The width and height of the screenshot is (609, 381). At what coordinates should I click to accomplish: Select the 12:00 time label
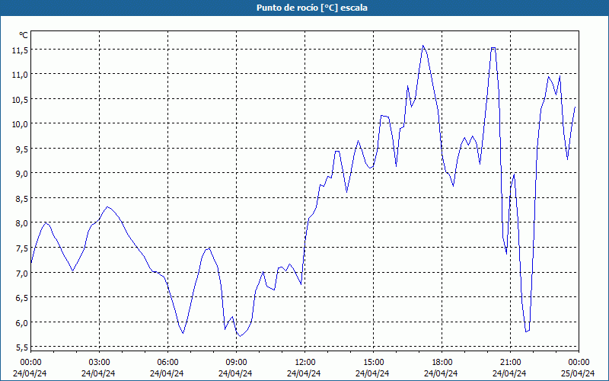(x=305, y=363)
